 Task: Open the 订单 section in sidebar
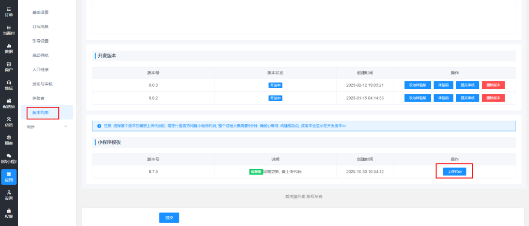9,11
